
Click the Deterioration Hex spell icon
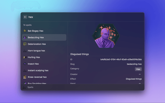tap(25, 44)
